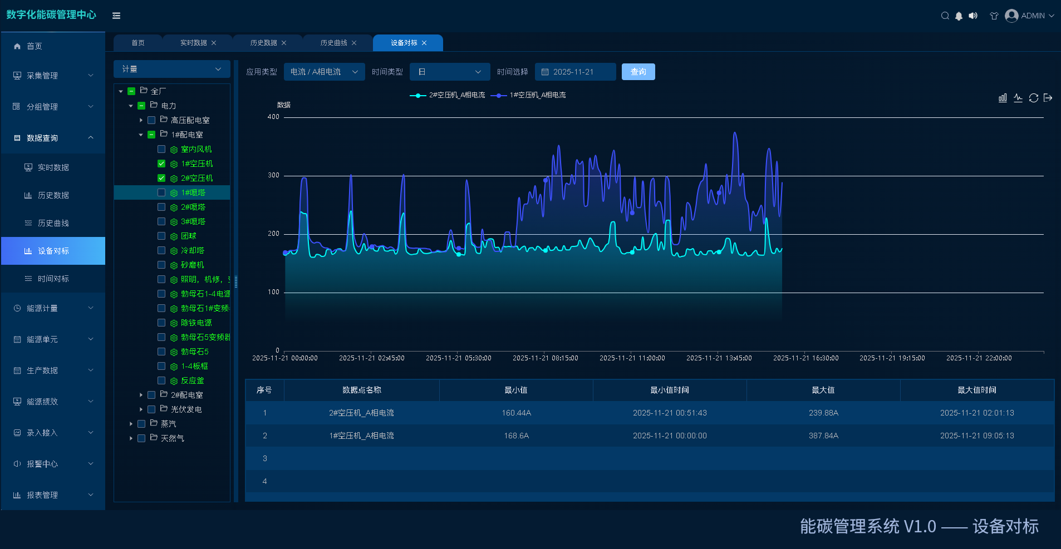Open 历史曲线 in the sidebar menu
The height and width of the screenshot is (549, 1061).
tap(53, 223)
